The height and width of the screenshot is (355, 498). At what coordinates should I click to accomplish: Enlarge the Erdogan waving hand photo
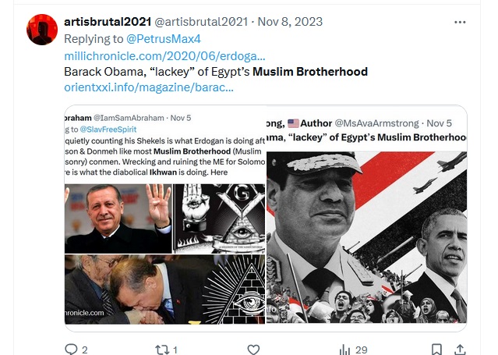click(118, 218)
